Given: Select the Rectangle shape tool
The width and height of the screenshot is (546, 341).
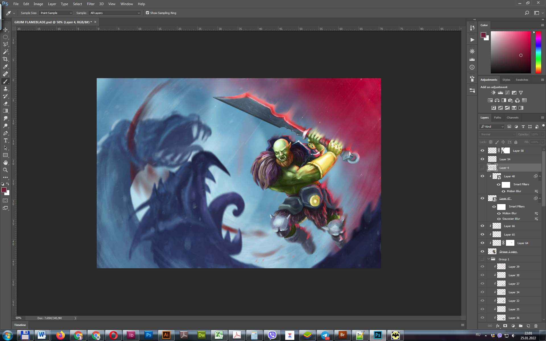Looking at the screenshot, I should (x=5, y=155).
